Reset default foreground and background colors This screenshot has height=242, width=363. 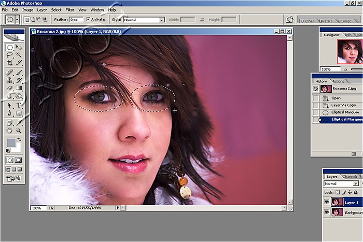8,151
